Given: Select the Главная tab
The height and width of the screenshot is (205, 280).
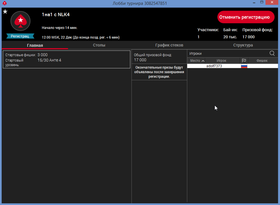Looking at the screenshot, I should click(35, 45).
